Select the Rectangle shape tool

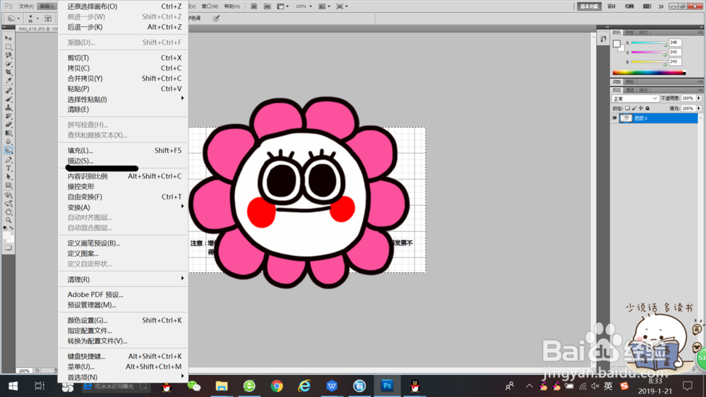pyautogui.click(x=8, y=185)
